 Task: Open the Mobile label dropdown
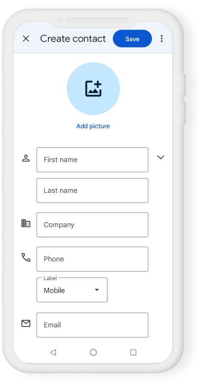coord(72,290)
